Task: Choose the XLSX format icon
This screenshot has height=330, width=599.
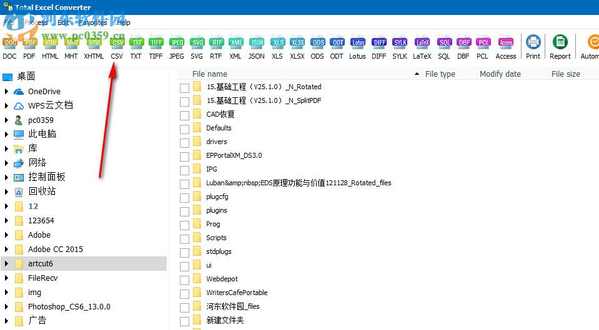Action: pos(297,42)
